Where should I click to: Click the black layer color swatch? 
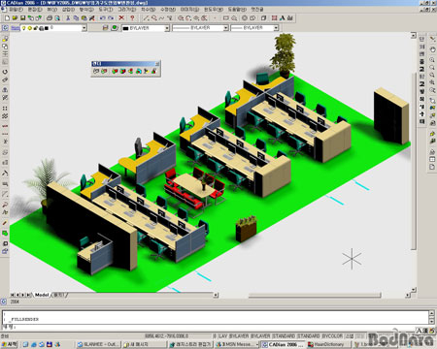[x=47, y=28]
